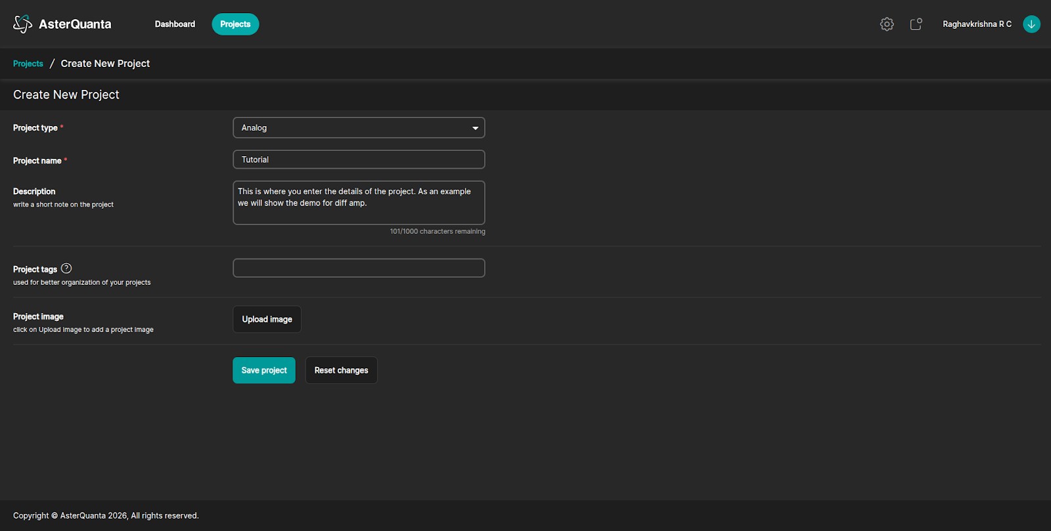Image resolution: width=1051 pixels, height=531 pixels.
Task: Click the AsterQuanta brand name text
Action: click(x=75, y=24)
